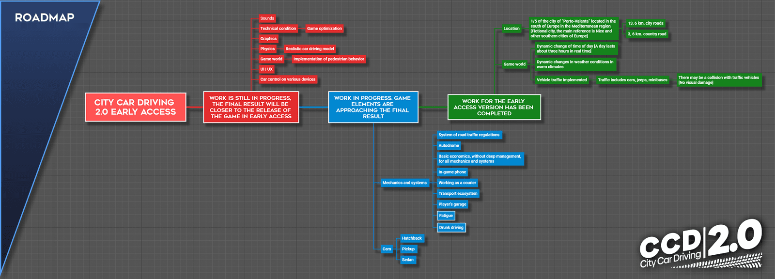Click the green "Game world" node
This screenshot has height=279, width=775.
tap(514, 64)
